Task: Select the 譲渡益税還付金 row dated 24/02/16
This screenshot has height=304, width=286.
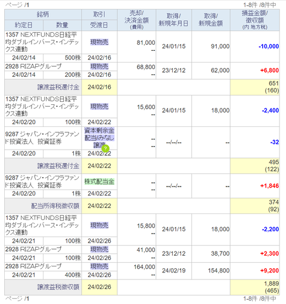Action: click(142, 87)
